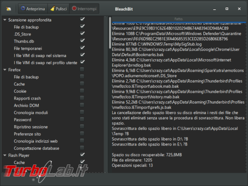Uncheck the Thumbs.db checkbox
The height and width of the screenshot is (186, 248).
[82, 41]
